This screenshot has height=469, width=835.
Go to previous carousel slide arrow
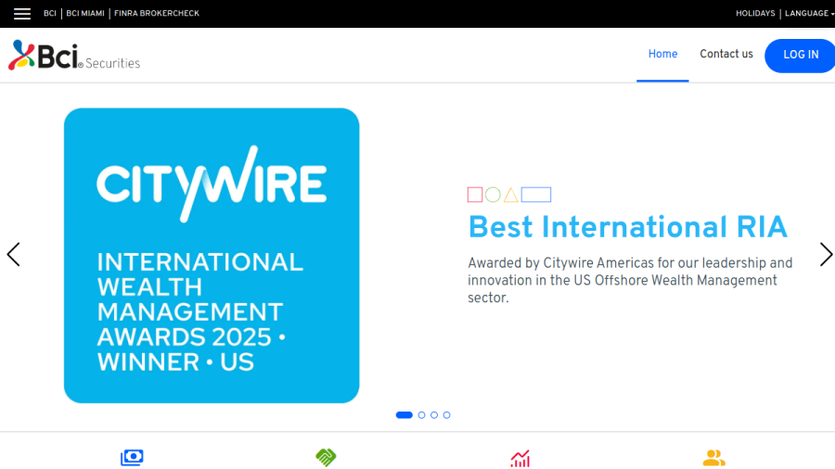(x=13, y=254)
